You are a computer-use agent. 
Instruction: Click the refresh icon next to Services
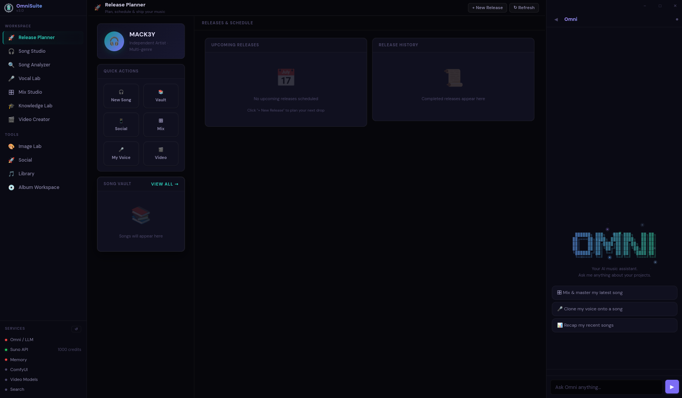(76, 329)
